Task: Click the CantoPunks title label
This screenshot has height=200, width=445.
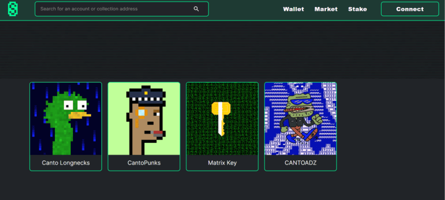Action: point(144,163)
